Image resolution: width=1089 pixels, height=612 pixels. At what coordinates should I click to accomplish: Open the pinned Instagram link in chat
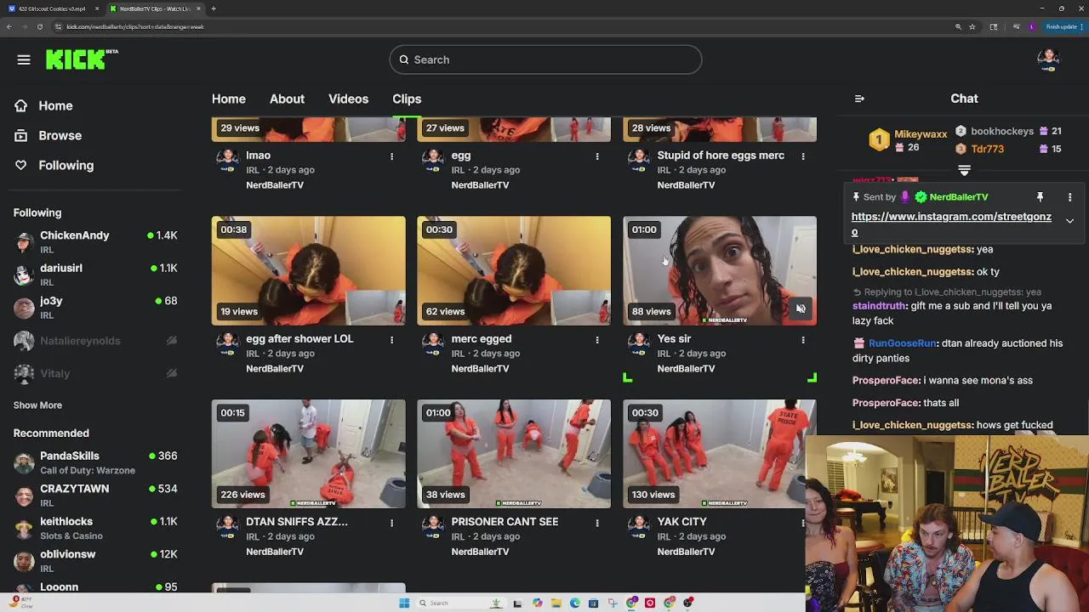[951, 224]
